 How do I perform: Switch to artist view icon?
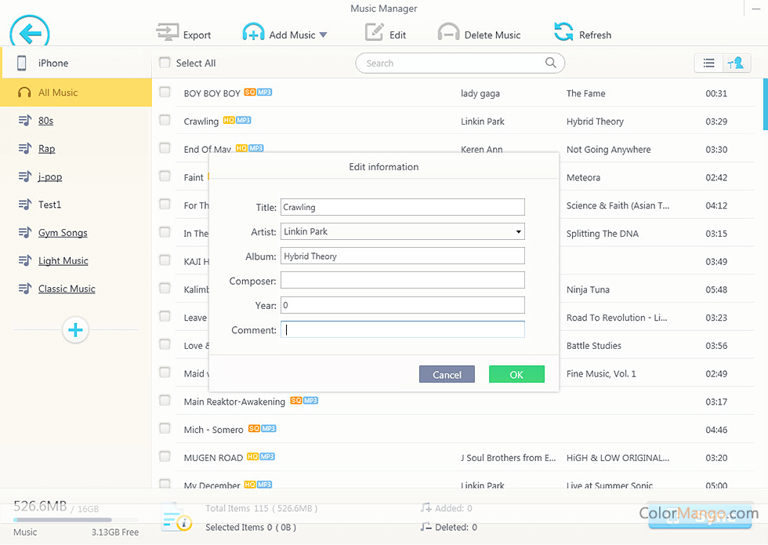tap(735, 64)
